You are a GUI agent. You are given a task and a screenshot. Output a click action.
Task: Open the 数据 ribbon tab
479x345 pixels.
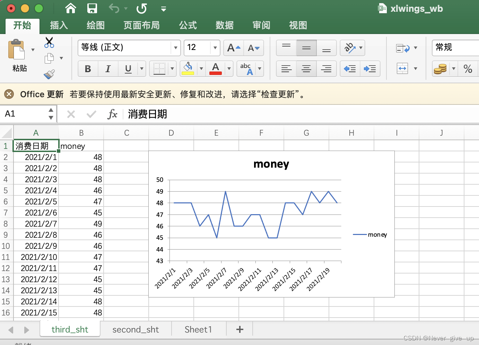[x=225, y=25]
